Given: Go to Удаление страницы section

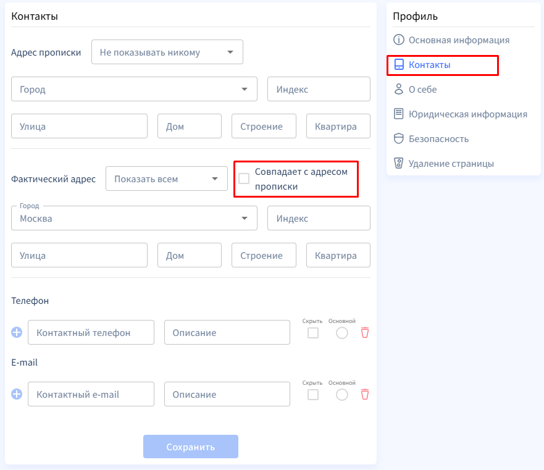Looking at the screenshot, I should click(x=451, y=164).
